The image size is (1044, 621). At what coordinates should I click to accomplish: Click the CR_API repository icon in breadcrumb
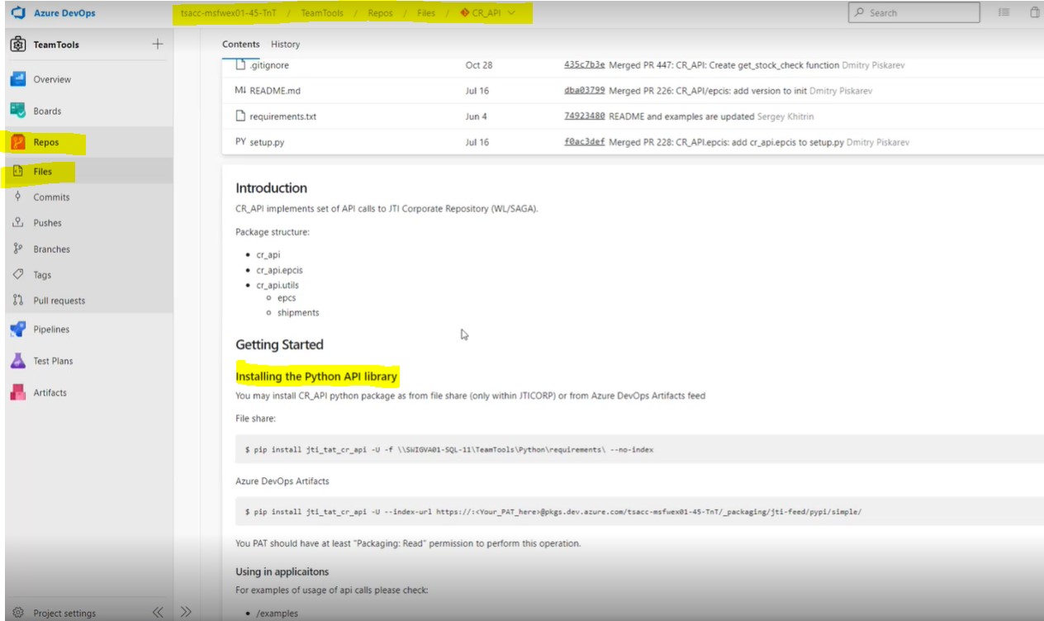[x=465, y=13]
